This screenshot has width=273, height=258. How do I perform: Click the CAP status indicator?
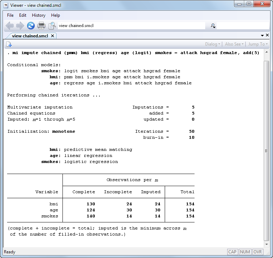(232, 252)
